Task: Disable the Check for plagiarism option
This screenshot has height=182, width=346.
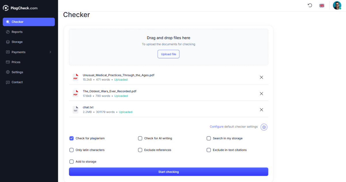Action: [x=72, y=138]
